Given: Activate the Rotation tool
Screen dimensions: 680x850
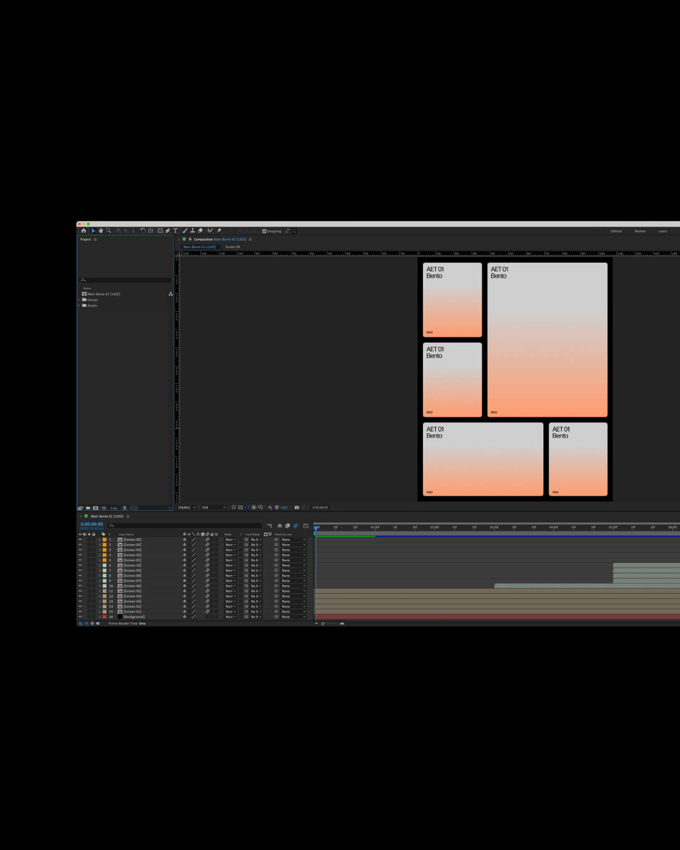Looking at the screenshot, I should pos(142,230).
